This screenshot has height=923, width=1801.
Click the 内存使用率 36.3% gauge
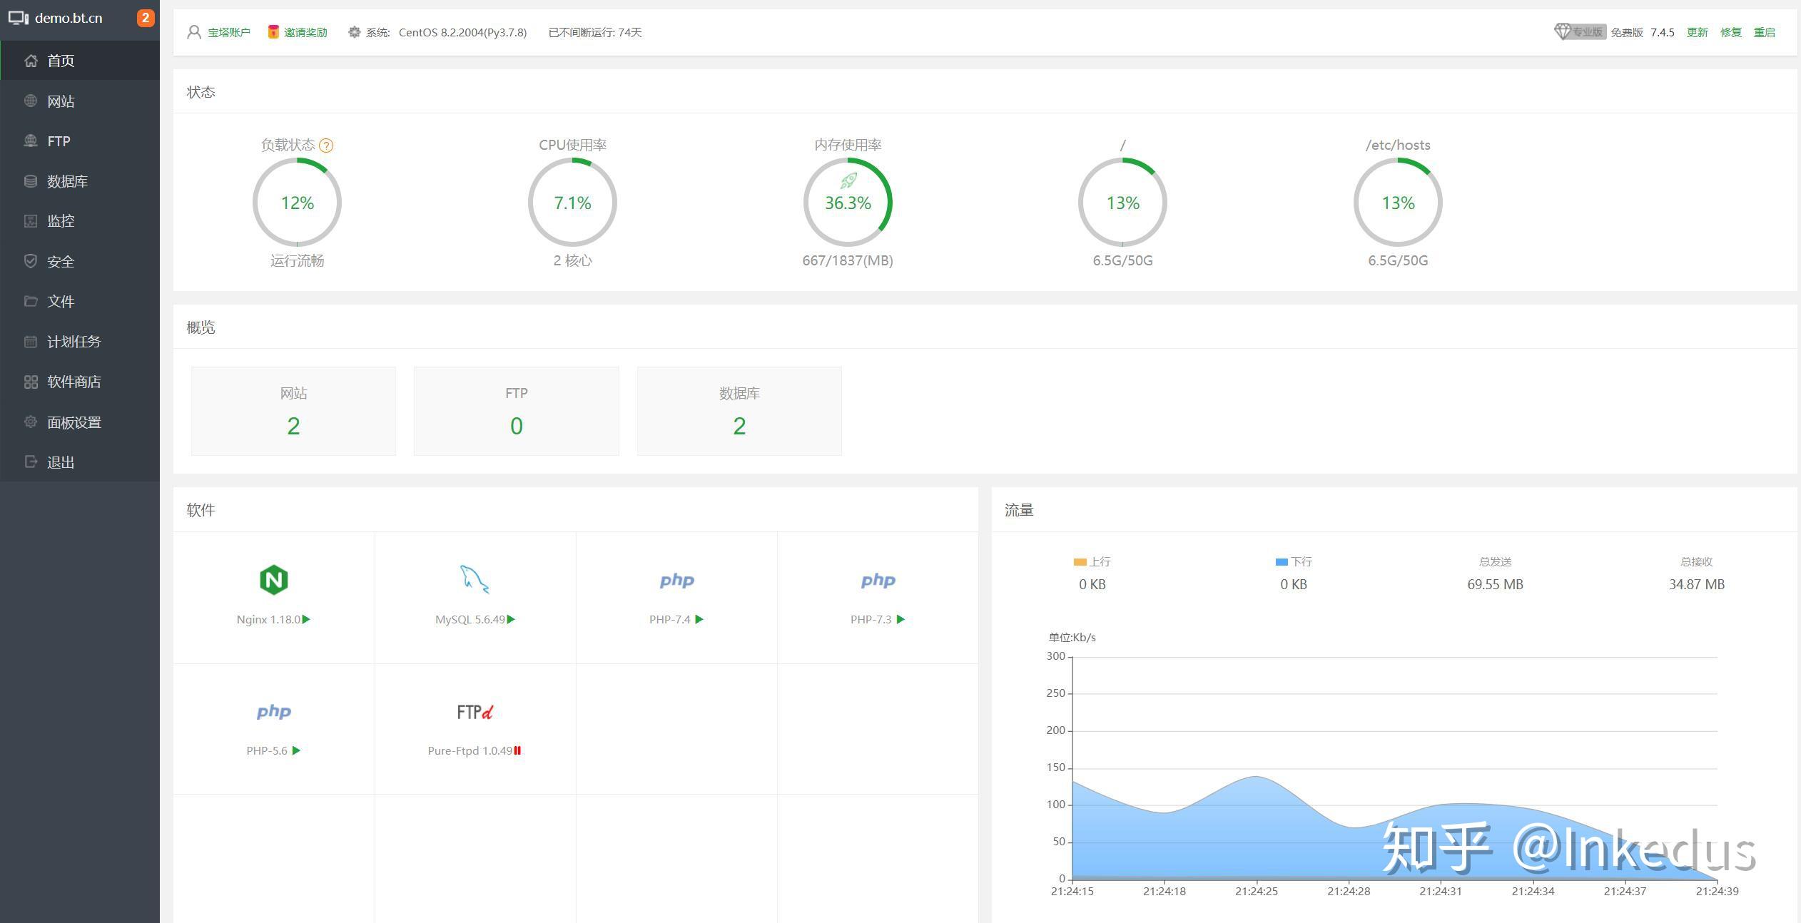(x=848, y=203)
